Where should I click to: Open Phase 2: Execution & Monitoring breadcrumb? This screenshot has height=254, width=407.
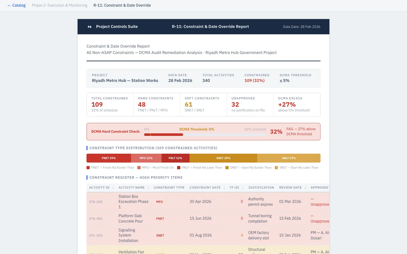pos(59,5)
